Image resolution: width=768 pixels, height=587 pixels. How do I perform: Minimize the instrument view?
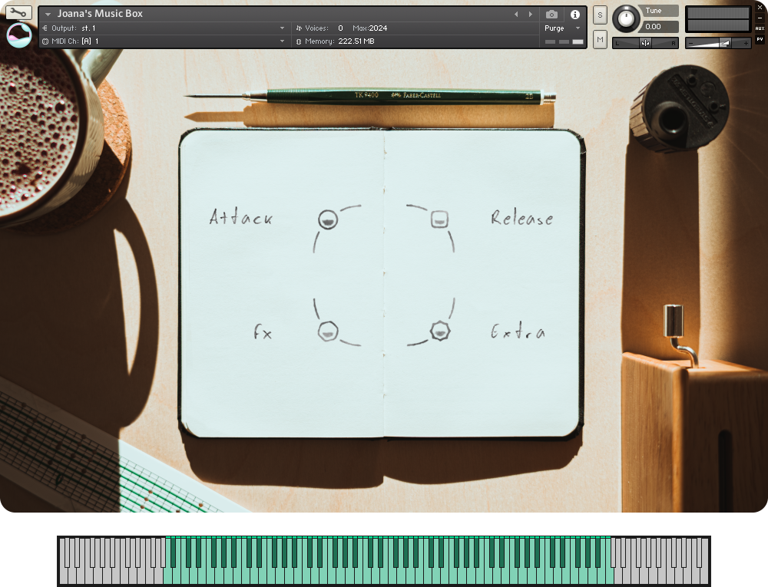pyautogui.click(x=760, y=18)
